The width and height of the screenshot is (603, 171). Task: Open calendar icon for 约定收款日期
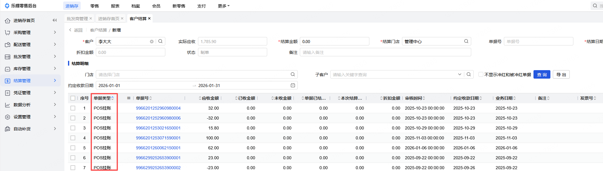pos(293,85)
